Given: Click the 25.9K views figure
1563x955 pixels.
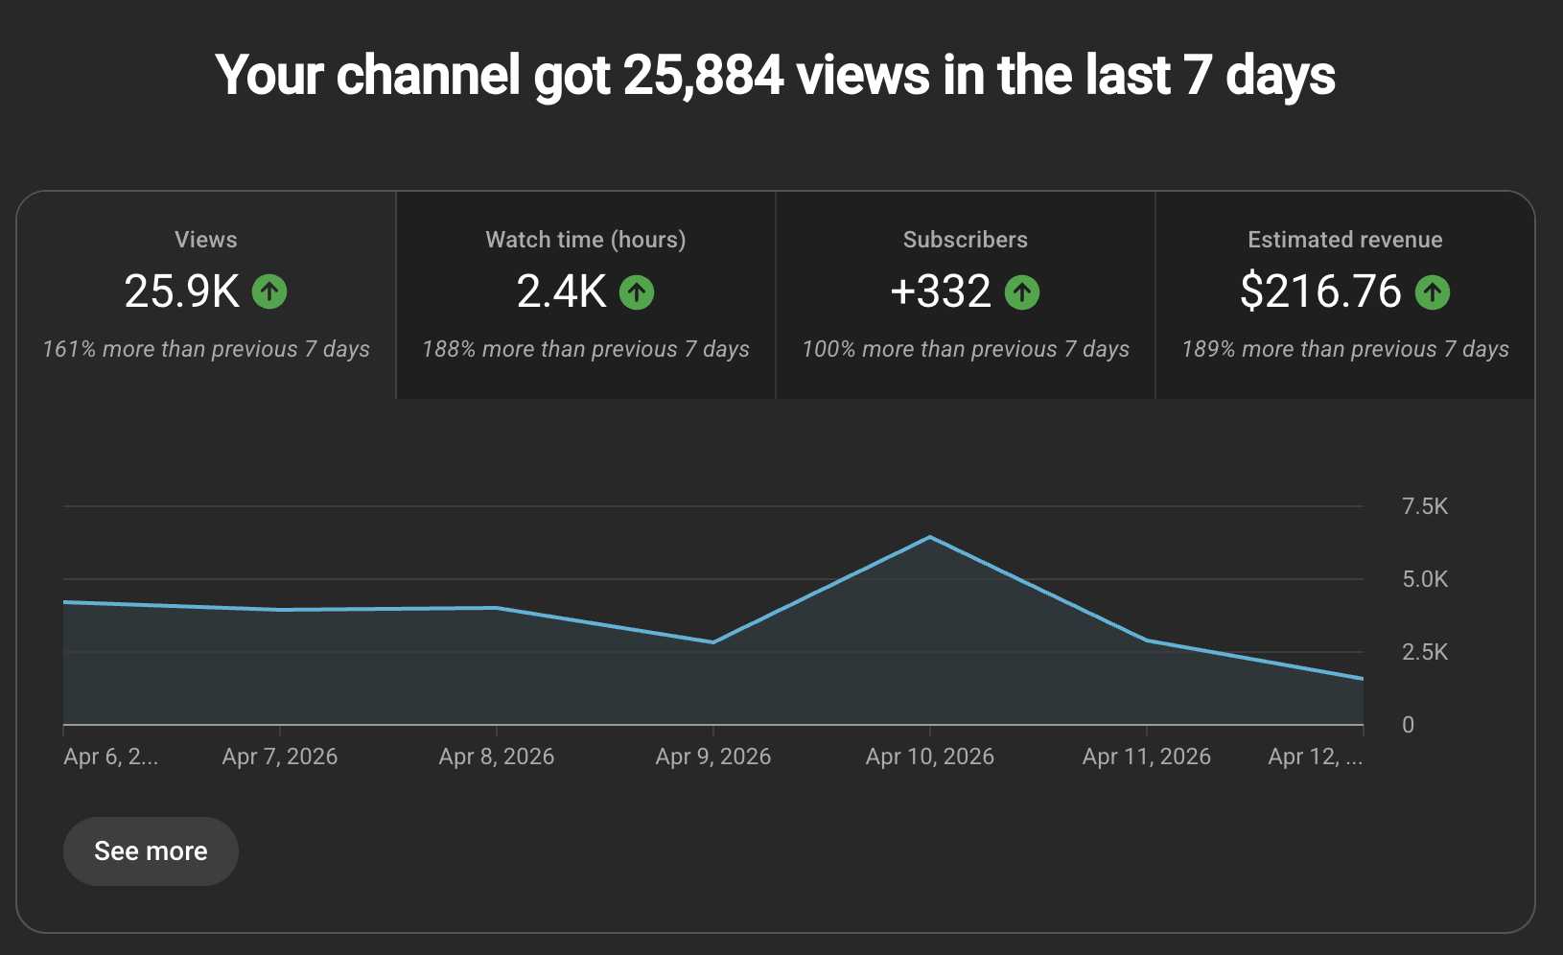Looking at the screenshot, I should [x=184, y=291].
